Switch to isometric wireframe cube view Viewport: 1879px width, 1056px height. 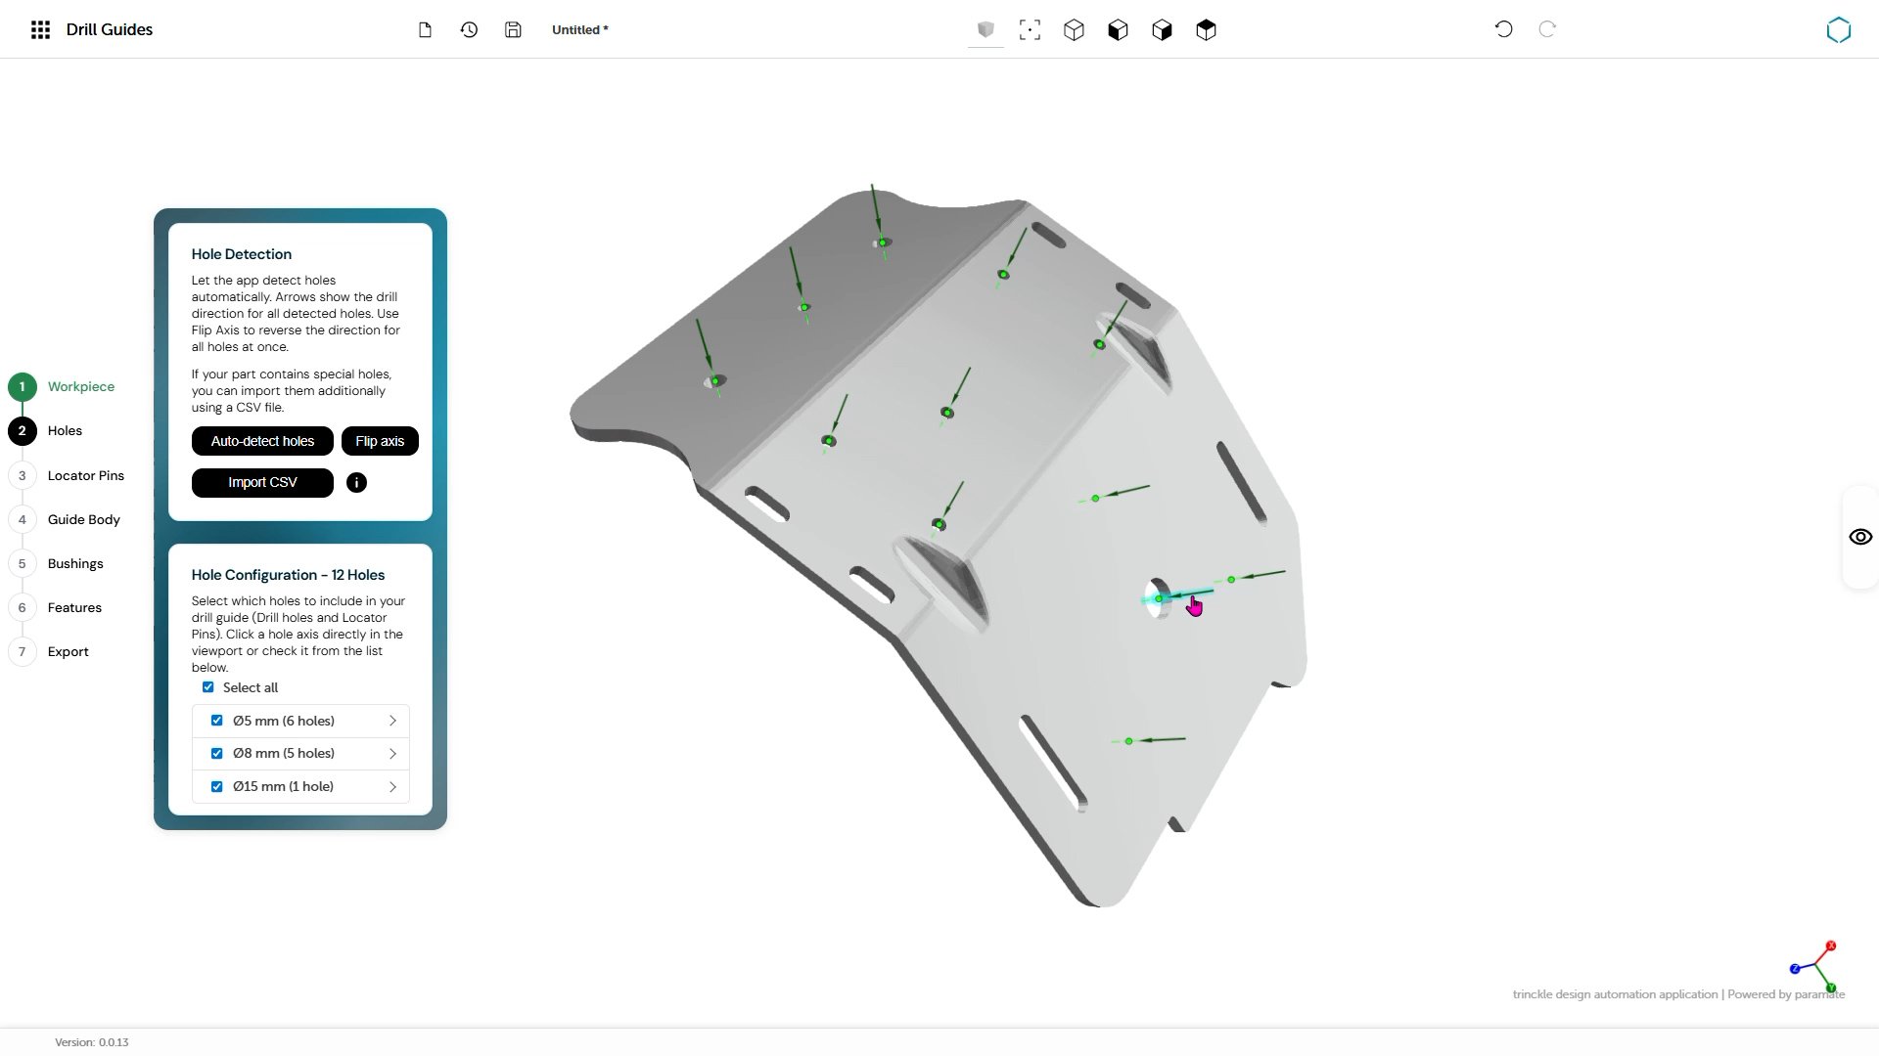pos(1074,30)
